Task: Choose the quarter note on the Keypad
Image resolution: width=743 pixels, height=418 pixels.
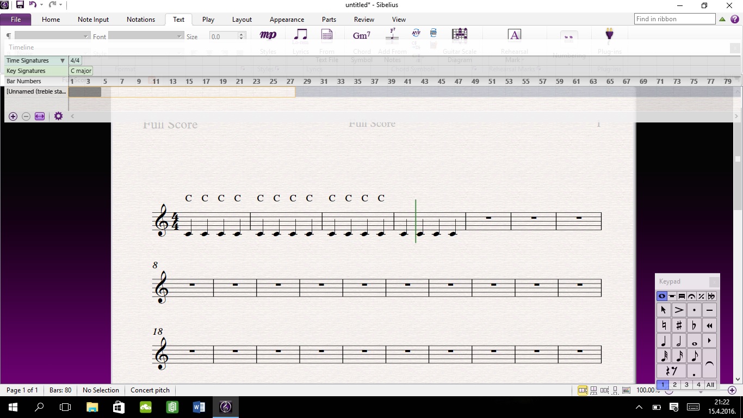Action: (664, 341)
